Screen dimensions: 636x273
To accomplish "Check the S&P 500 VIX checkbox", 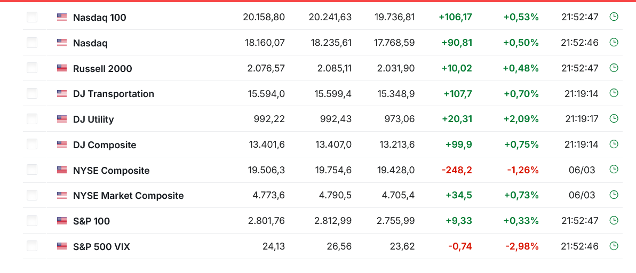I will (31, 246).
